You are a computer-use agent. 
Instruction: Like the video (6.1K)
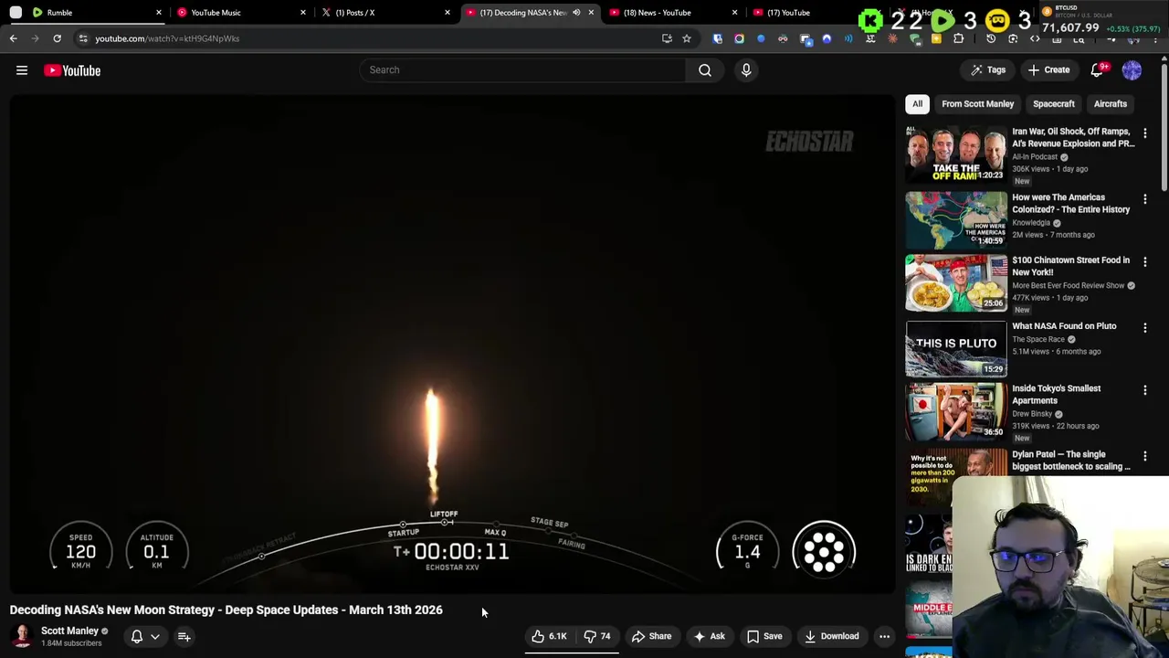(549, 636)
